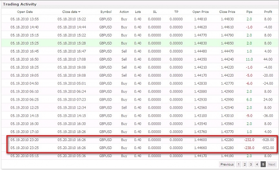
Task: Click the -36.00 profit value
Action: [268, 116]
